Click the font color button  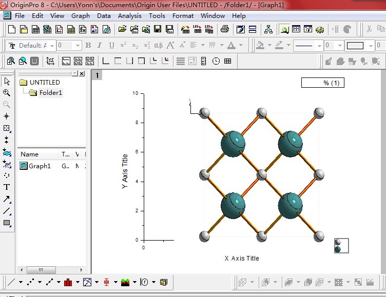[231, 46]
